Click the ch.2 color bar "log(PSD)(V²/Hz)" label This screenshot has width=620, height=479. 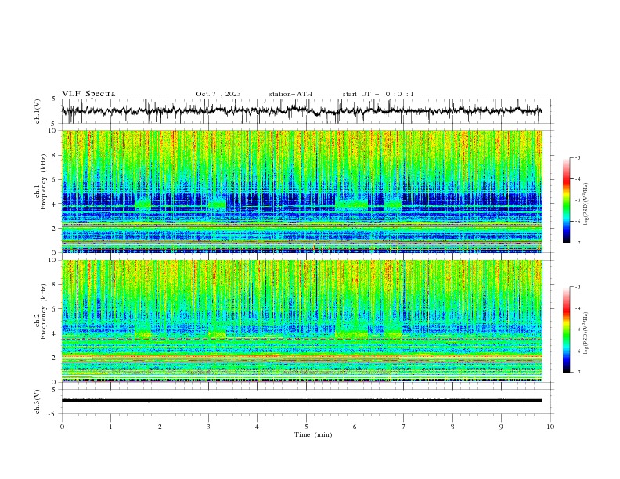pos(586,333)
